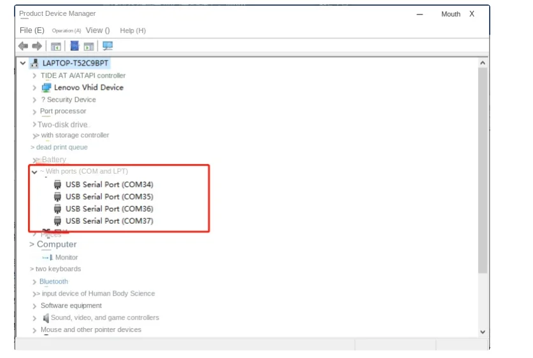
Task: Minimize the Product Device Manager window
Action: [420, 14]
